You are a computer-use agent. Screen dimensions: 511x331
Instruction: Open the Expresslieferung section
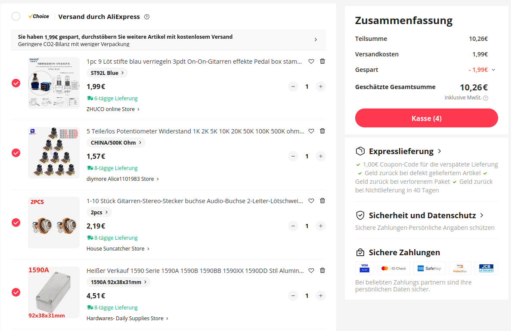[x=398, y=151]
